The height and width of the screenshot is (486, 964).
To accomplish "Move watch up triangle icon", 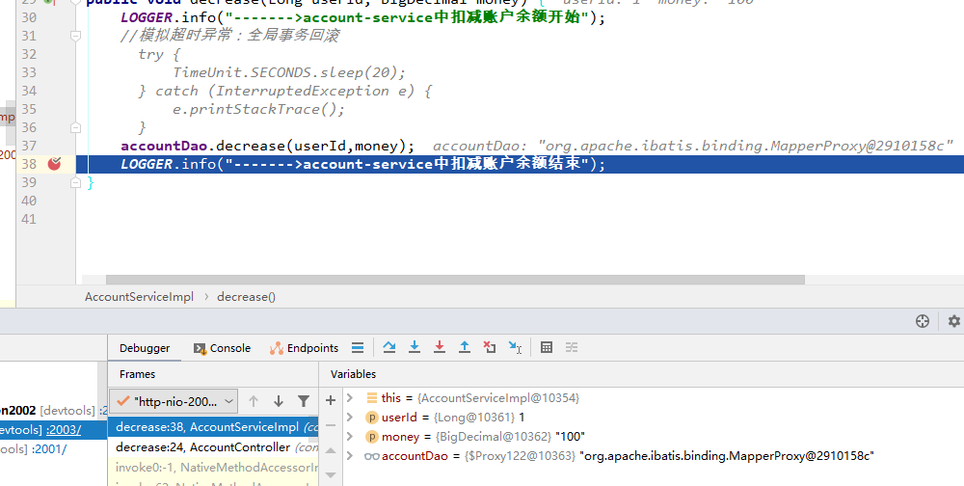I will point(331,451).
